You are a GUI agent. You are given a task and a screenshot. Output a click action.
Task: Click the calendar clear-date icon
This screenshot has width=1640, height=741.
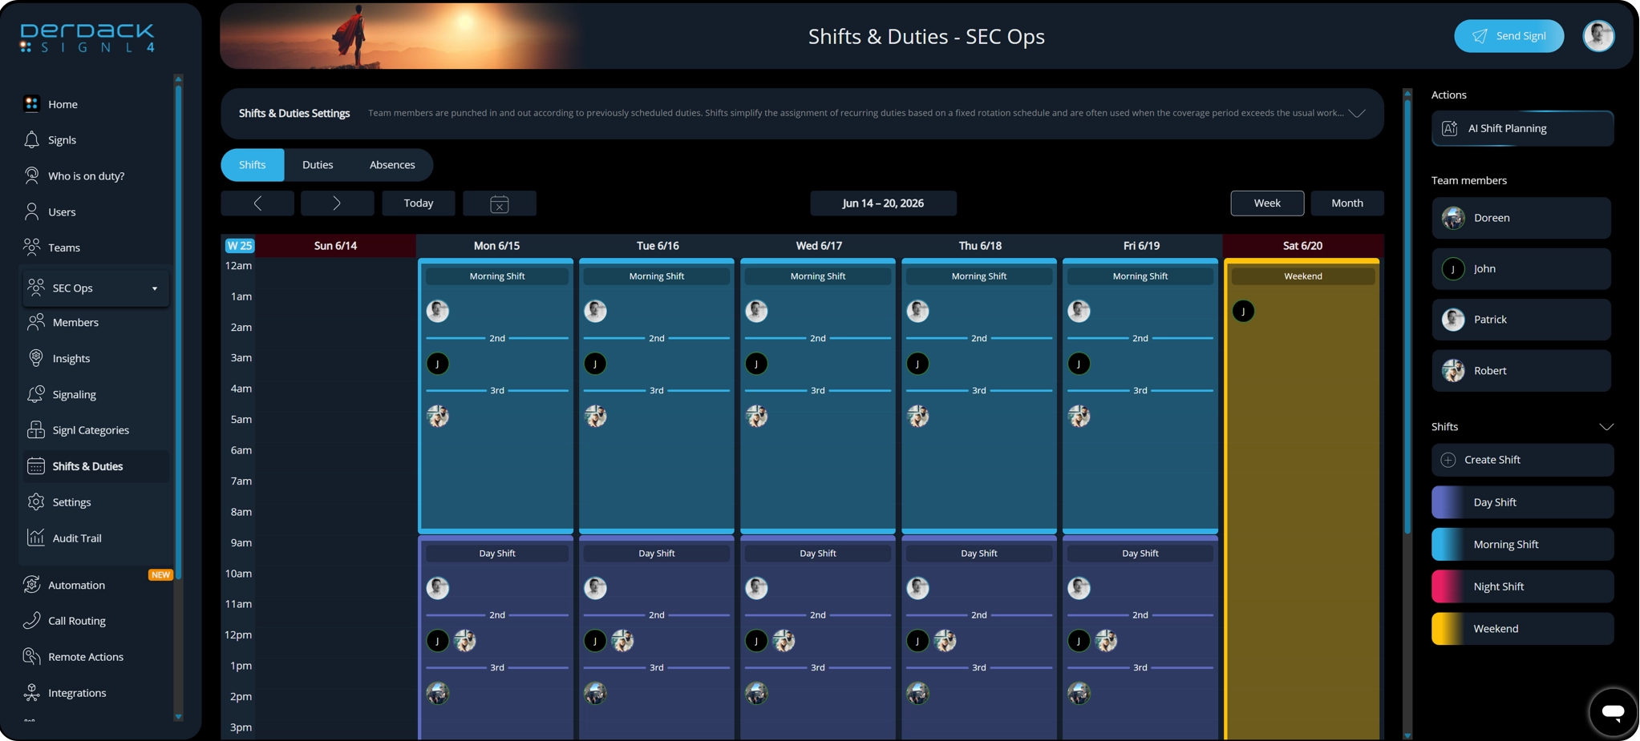(x=500, y=203)
